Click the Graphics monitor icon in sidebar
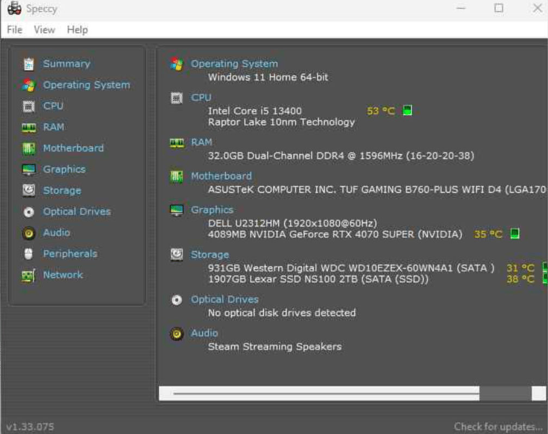 click(29, 169)
